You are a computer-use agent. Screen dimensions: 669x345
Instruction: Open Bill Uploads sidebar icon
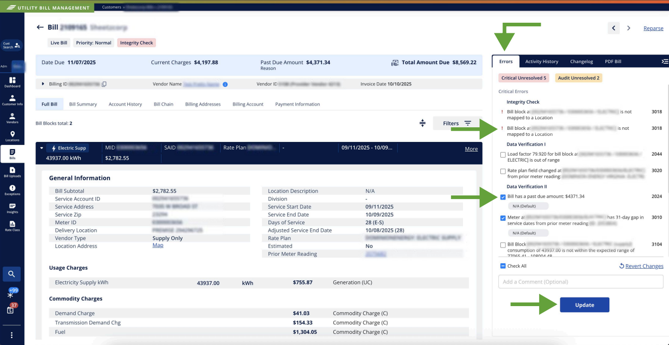point(12,172)
